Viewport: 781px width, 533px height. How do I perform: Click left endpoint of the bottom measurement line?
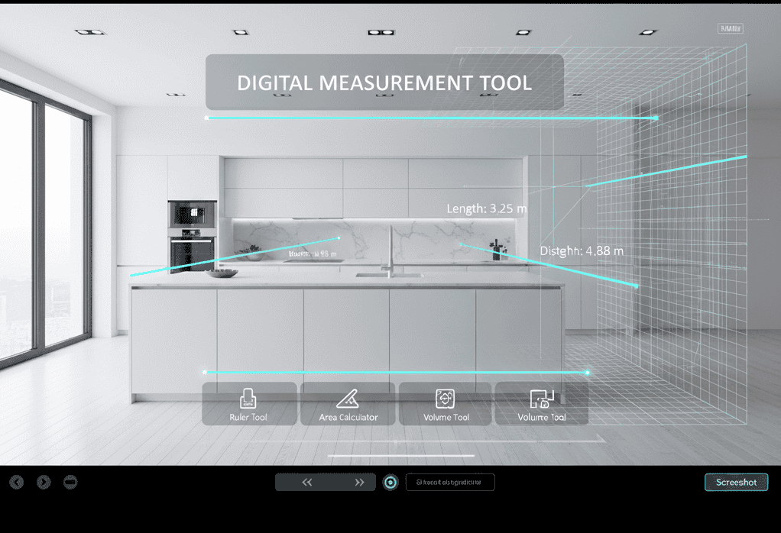pos(206,372)
